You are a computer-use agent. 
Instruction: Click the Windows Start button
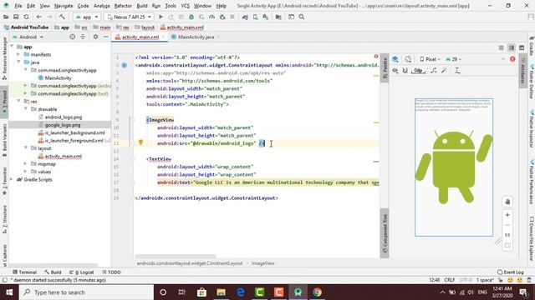9,292
